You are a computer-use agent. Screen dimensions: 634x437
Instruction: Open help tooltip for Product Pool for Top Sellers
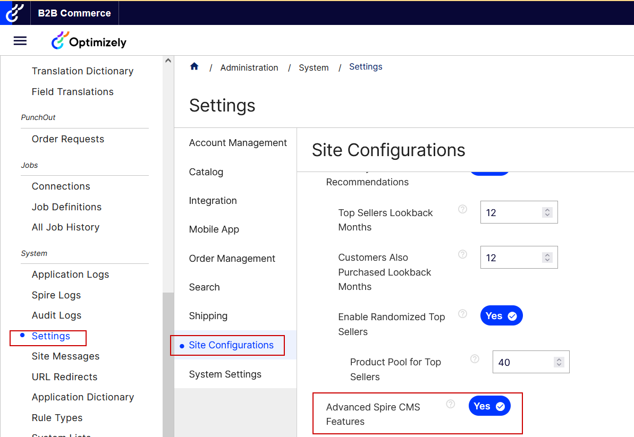coord(474,358)
